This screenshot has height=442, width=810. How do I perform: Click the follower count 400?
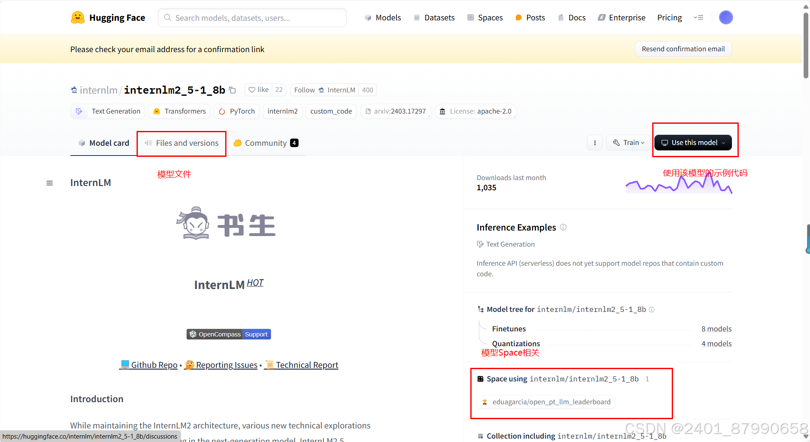368,90
